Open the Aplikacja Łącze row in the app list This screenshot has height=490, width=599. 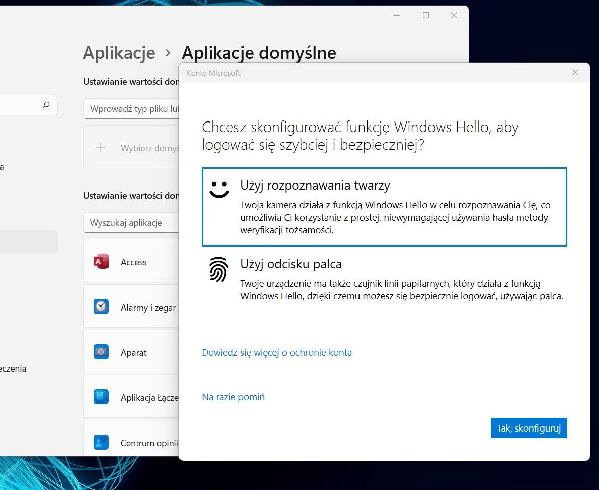pos(131,397)
